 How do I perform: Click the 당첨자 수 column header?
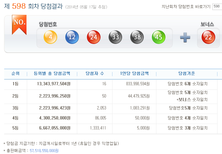[x=95, y=73]
